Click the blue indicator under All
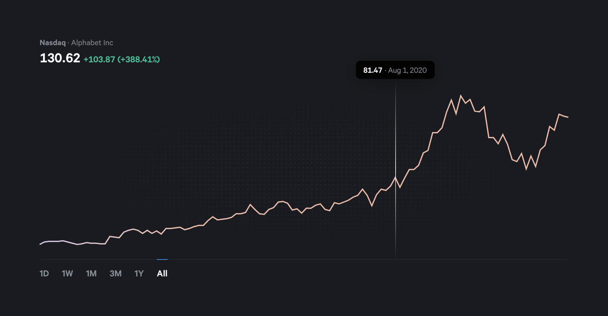Viewport: 608px width, 316px height. [x=162, y=259]
